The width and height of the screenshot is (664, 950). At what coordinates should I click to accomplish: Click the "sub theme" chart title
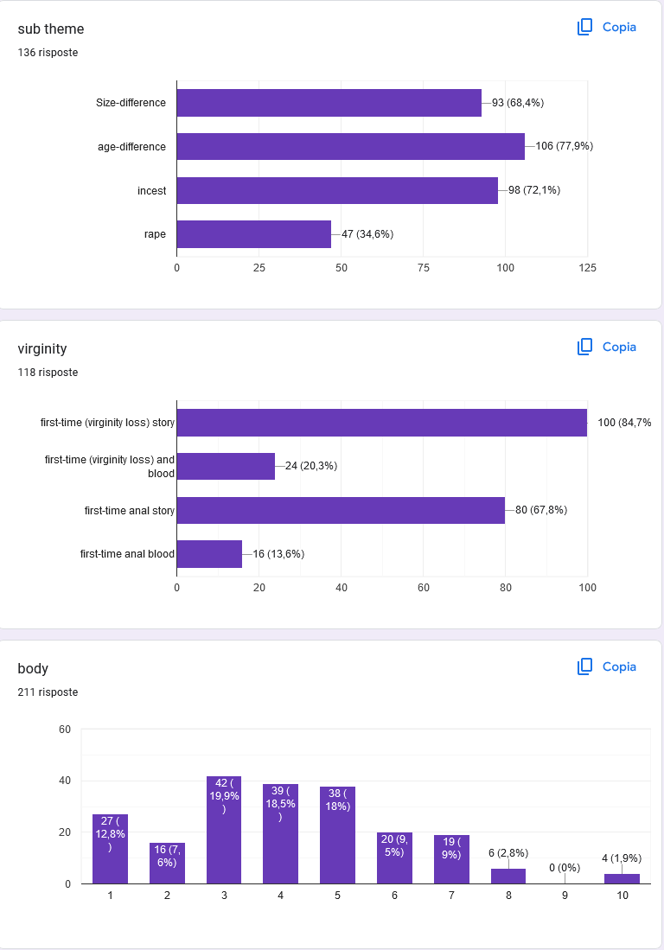pyautogui.click(x=51, y=29)
